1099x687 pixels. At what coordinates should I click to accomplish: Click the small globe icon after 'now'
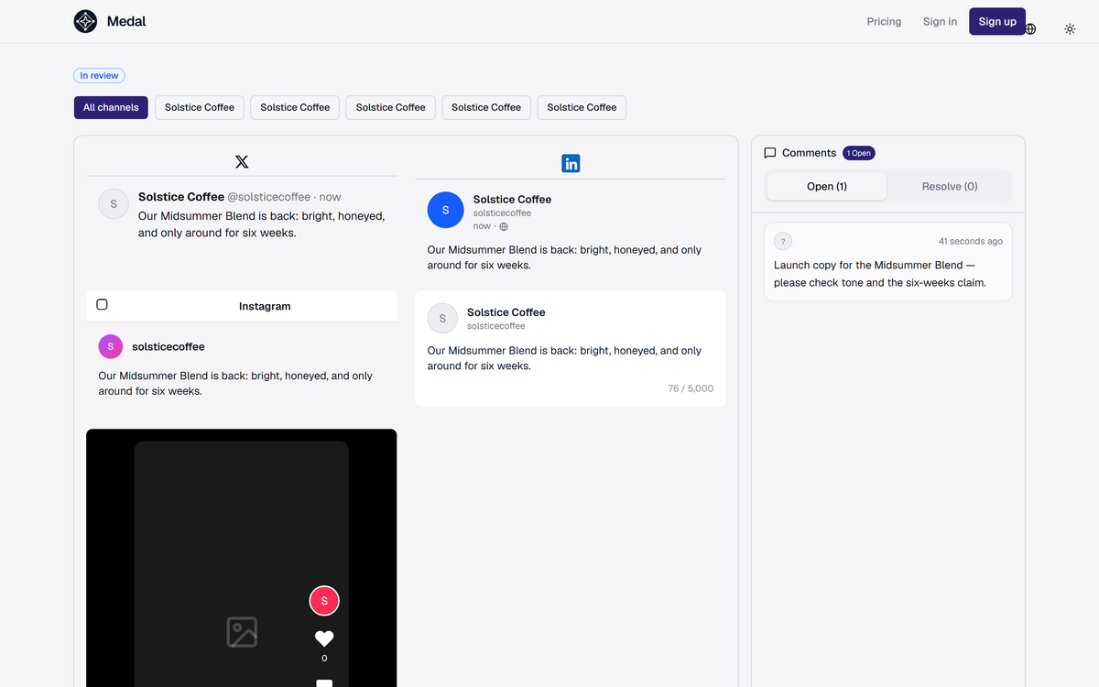pos(504,226)
